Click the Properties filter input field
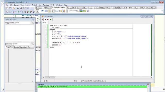The image size is (165, 92). [x=22, y=44]
